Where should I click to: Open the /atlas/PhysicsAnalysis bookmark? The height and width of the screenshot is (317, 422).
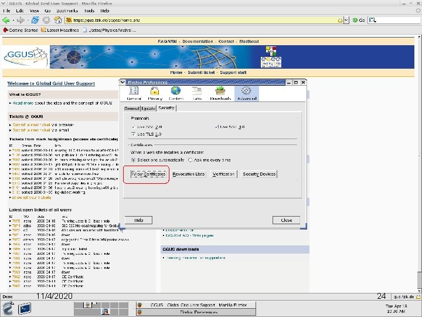click(109, 30)
